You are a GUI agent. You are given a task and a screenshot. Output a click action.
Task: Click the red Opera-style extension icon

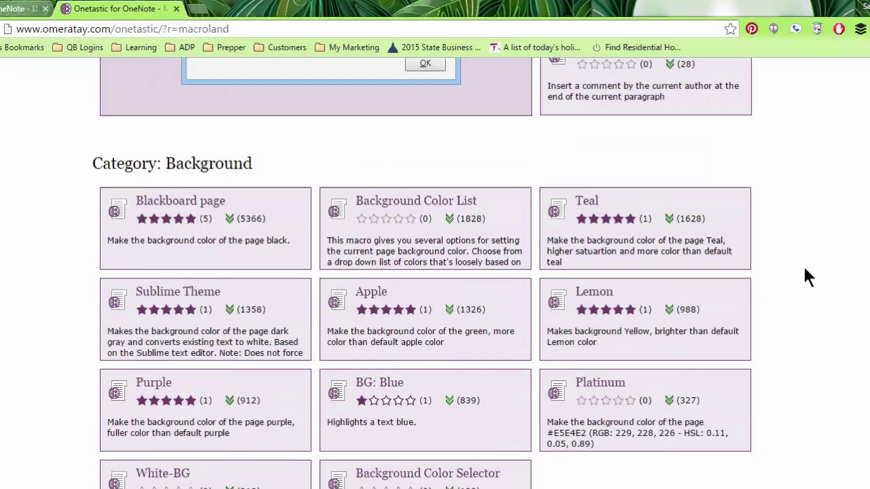839,29
